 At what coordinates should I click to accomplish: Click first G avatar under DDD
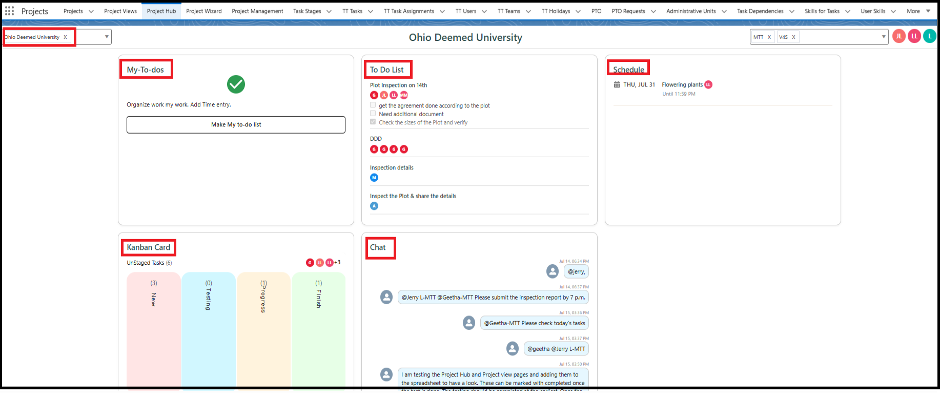374,149
